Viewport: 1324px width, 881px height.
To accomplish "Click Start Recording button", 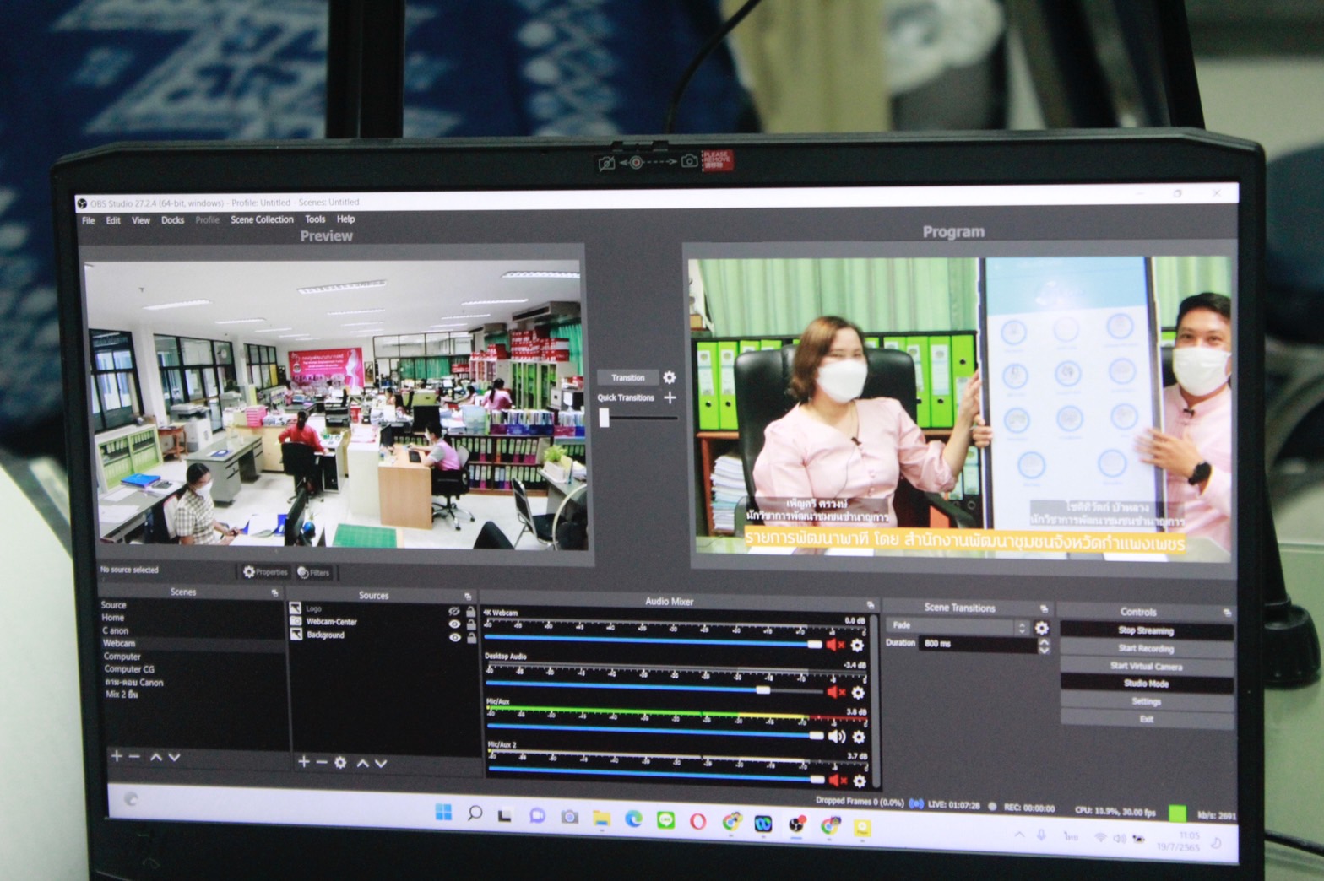I will point(1146,648).
